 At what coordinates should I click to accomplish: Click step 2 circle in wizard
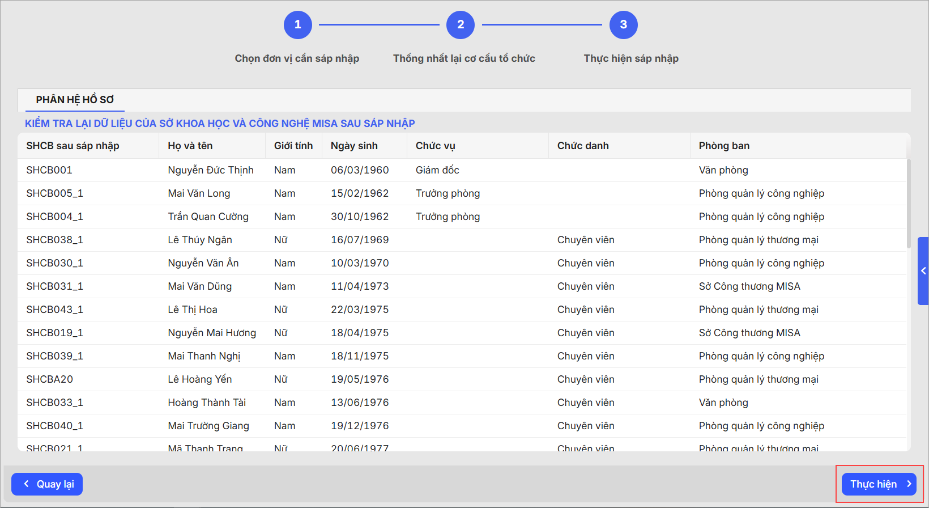point(460,25)
